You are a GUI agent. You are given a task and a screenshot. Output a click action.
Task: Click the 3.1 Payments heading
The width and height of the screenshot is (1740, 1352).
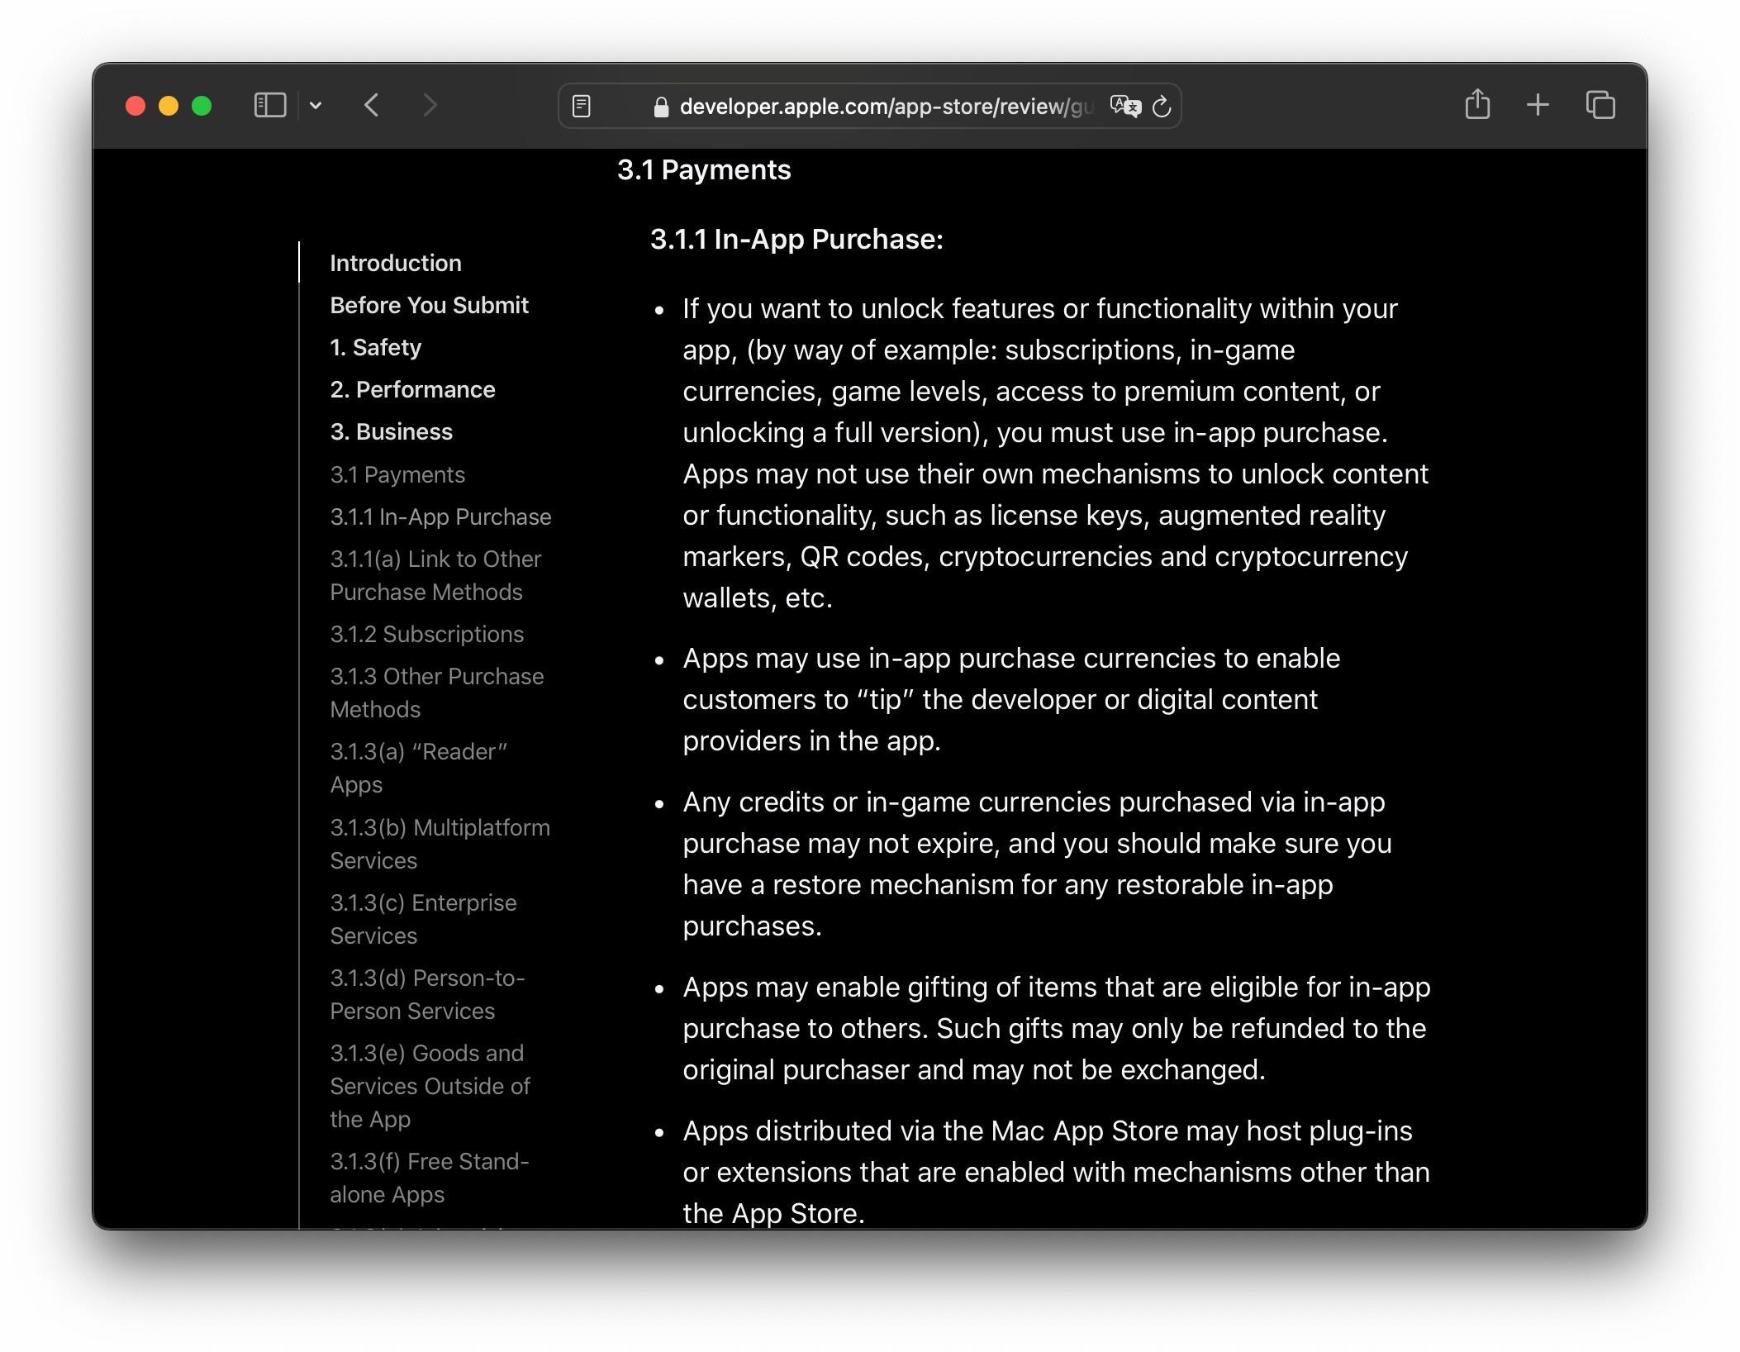coord(704,169)
